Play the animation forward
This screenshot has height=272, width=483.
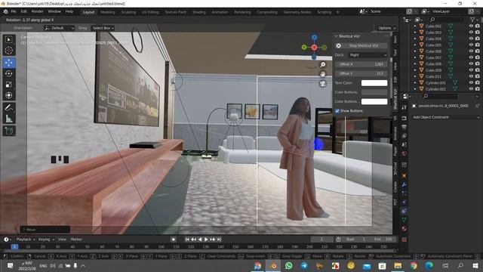coord(206,240)
